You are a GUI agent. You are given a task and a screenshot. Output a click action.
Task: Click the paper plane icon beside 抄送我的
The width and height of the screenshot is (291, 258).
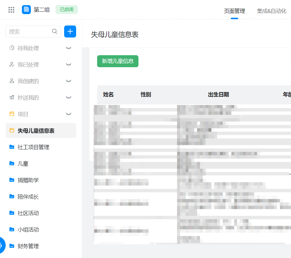tap(12, 97)
